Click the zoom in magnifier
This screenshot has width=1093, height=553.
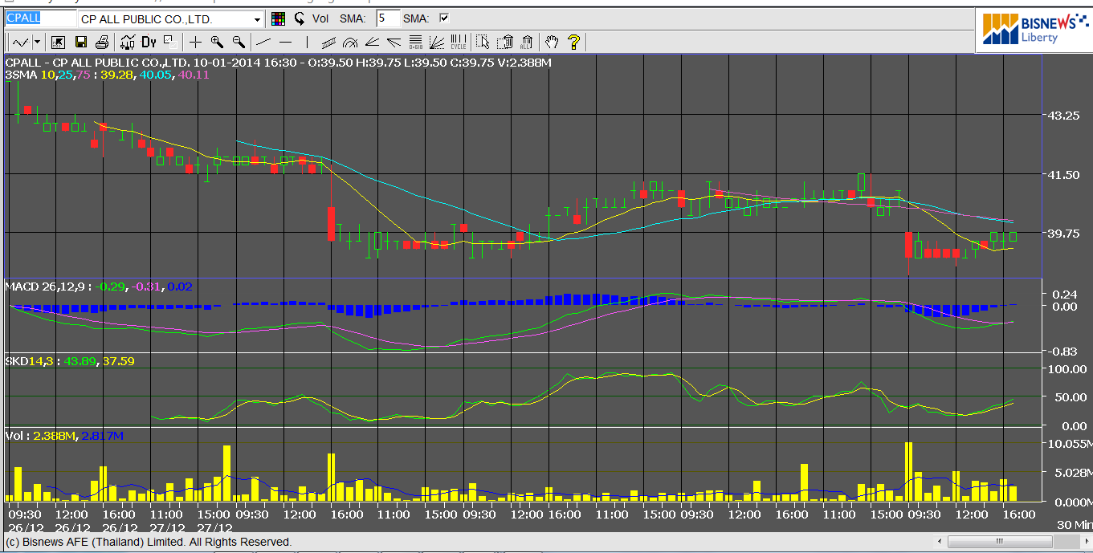coord(217,42)
